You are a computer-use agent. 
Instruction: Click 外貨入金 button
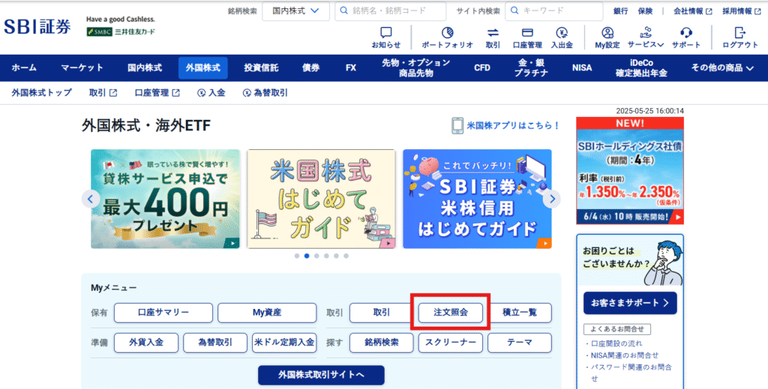click(146, 343)
